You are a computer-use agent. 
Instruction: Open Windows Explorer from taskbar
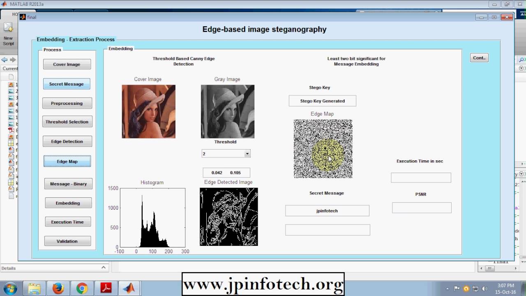pos(35,289)
